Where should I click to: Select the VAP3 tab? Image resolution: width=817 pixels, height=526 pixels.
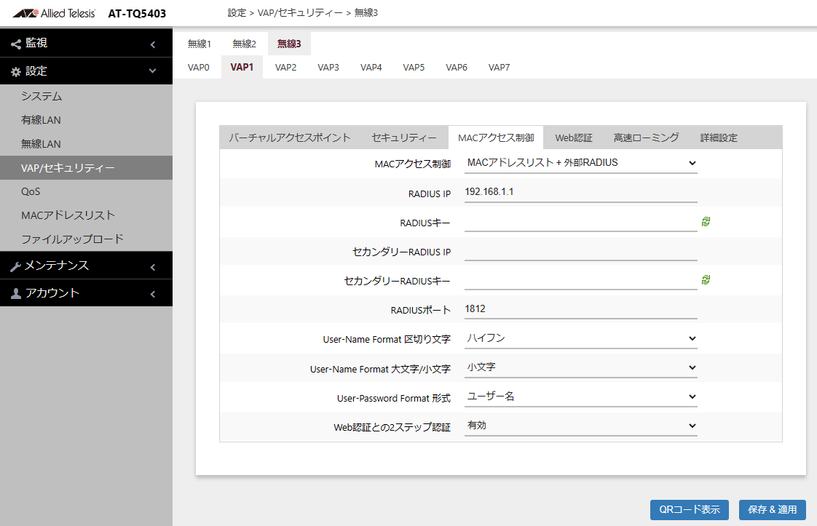[328, 67]
